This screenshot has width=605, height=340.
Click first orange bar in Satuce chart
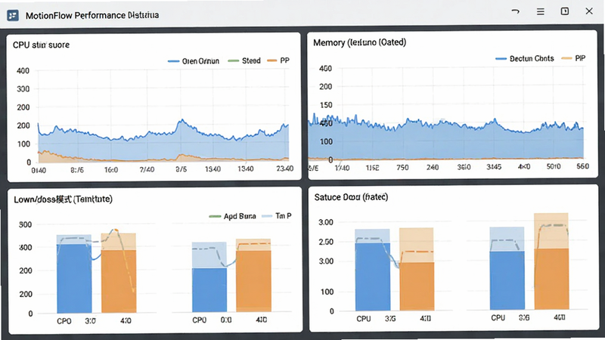tap(417, 286)
